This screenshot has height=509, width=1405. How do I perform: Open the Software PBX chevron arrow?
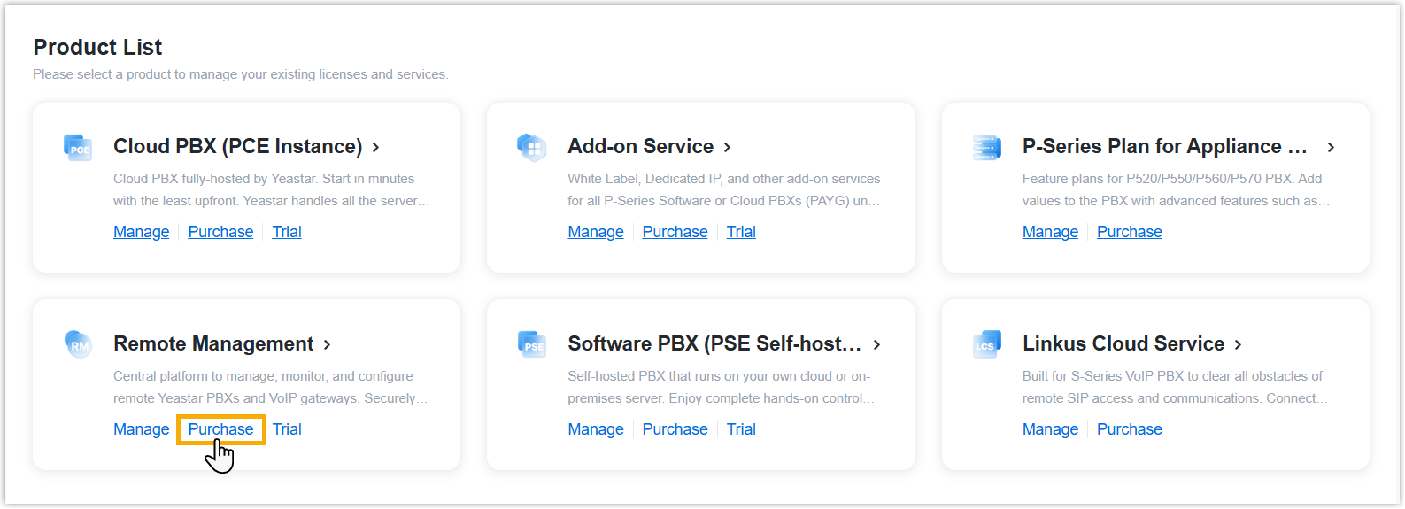click(x=877, y=344)
